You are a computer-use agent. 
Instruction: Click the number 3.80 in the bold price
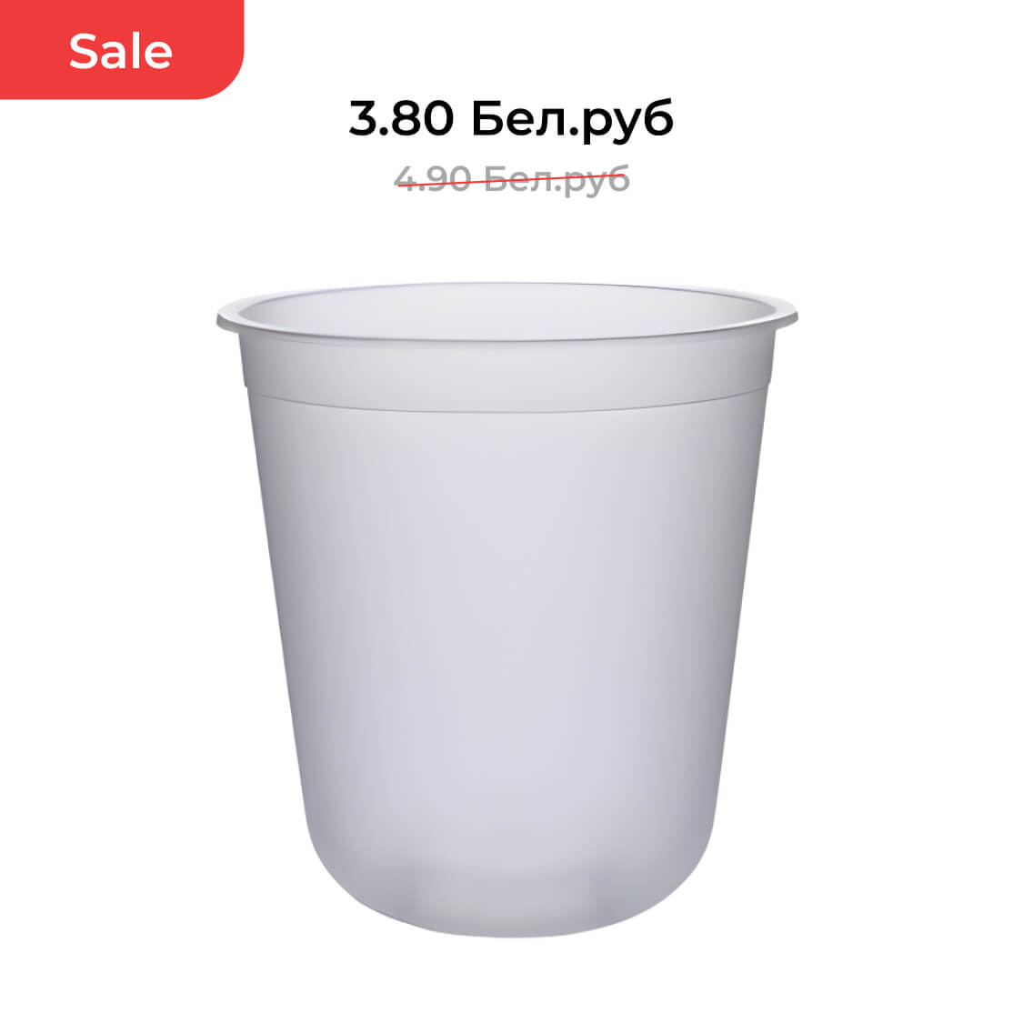(401, 118)
